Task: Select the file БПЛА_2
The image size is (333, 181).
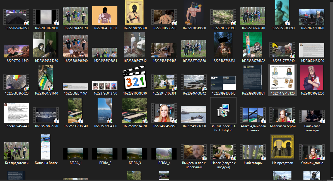Action: [105, 154]
